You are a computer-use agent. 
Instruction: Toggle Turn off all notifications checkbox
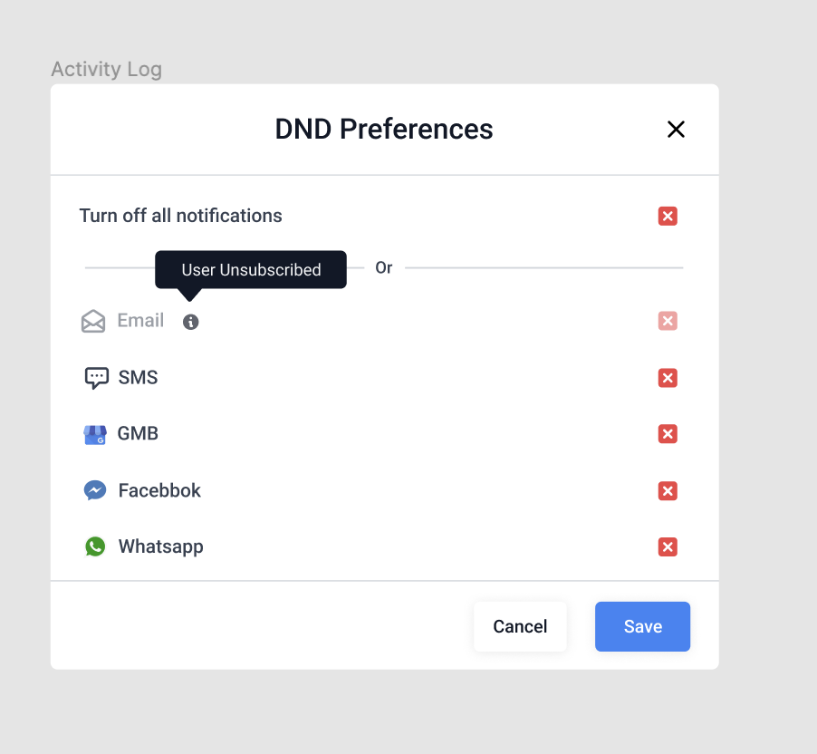[x=668, y=216]
